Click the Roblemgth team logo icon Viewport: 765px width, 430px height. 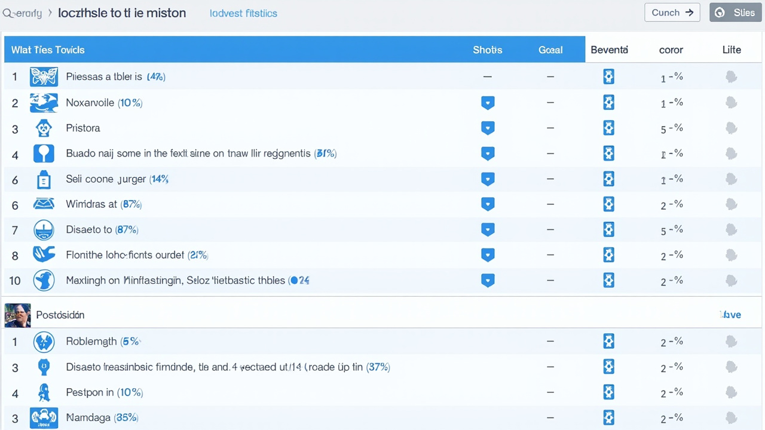[x=44, y=342]
